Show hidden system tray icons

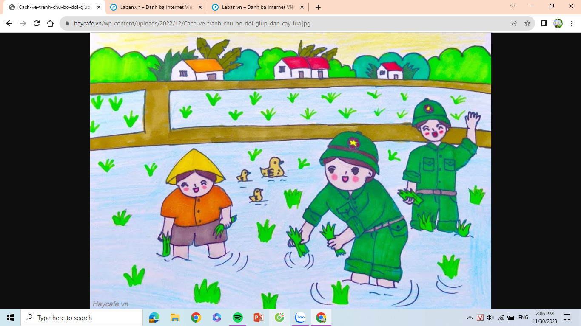(x=470, y=318)
